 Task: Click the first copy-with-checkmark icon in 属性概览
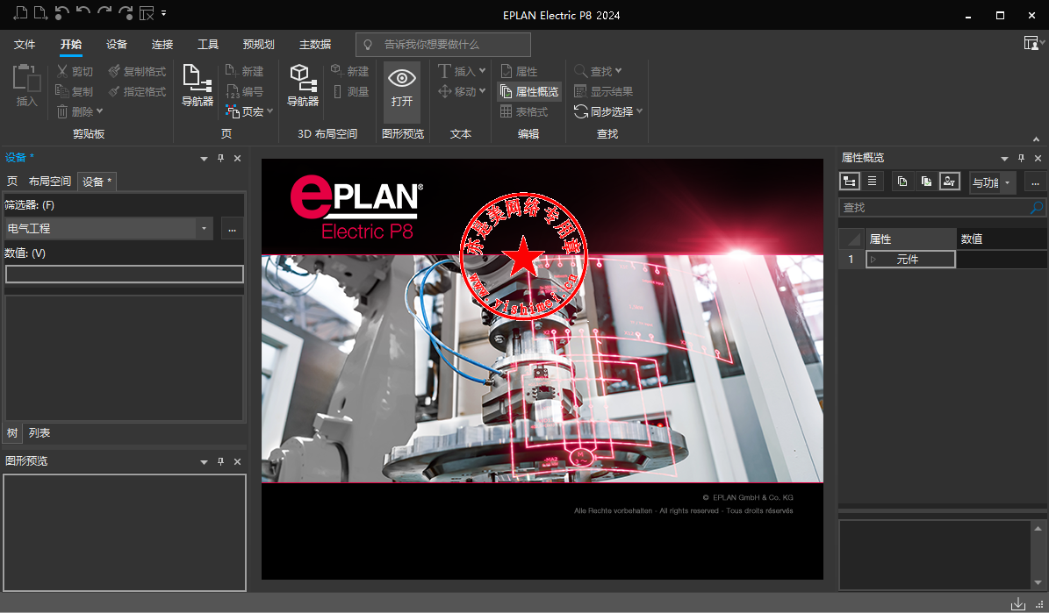point(902,182)
